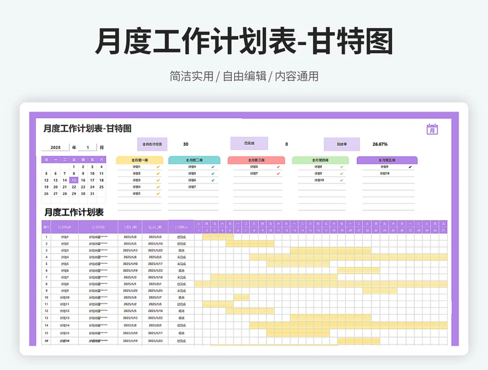The width and height of the screenshot is (488, 370).
Task: Open the 本月第四周 green week header
Action: [x=320, y=160]
